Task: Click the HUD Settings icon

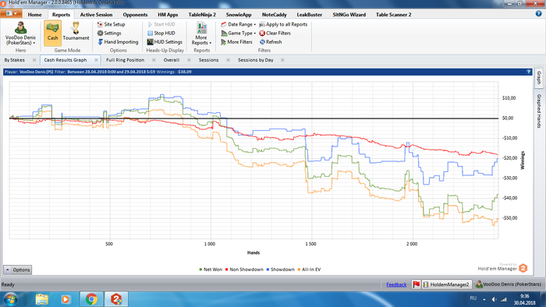Action: (150, 42)
